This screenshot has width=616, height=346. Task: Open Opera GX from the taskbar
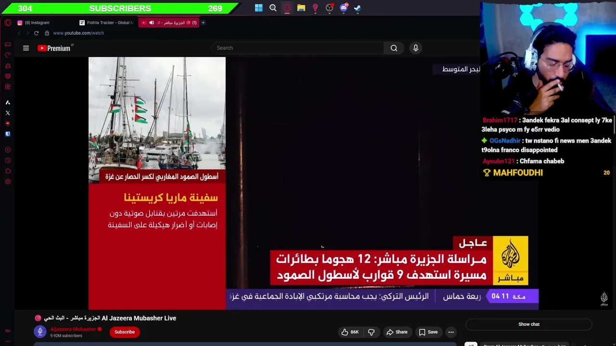[287, 8]
